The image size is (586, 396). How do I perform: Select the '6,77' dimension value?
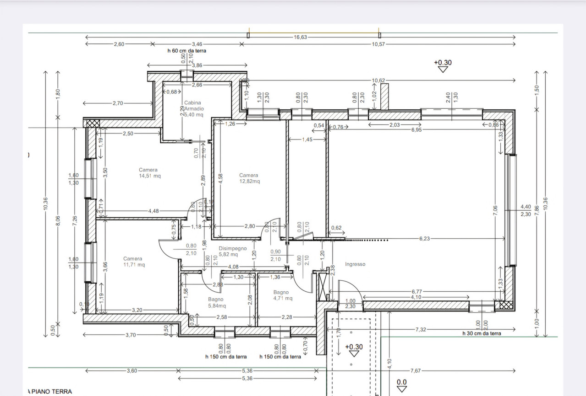point(417,291)
